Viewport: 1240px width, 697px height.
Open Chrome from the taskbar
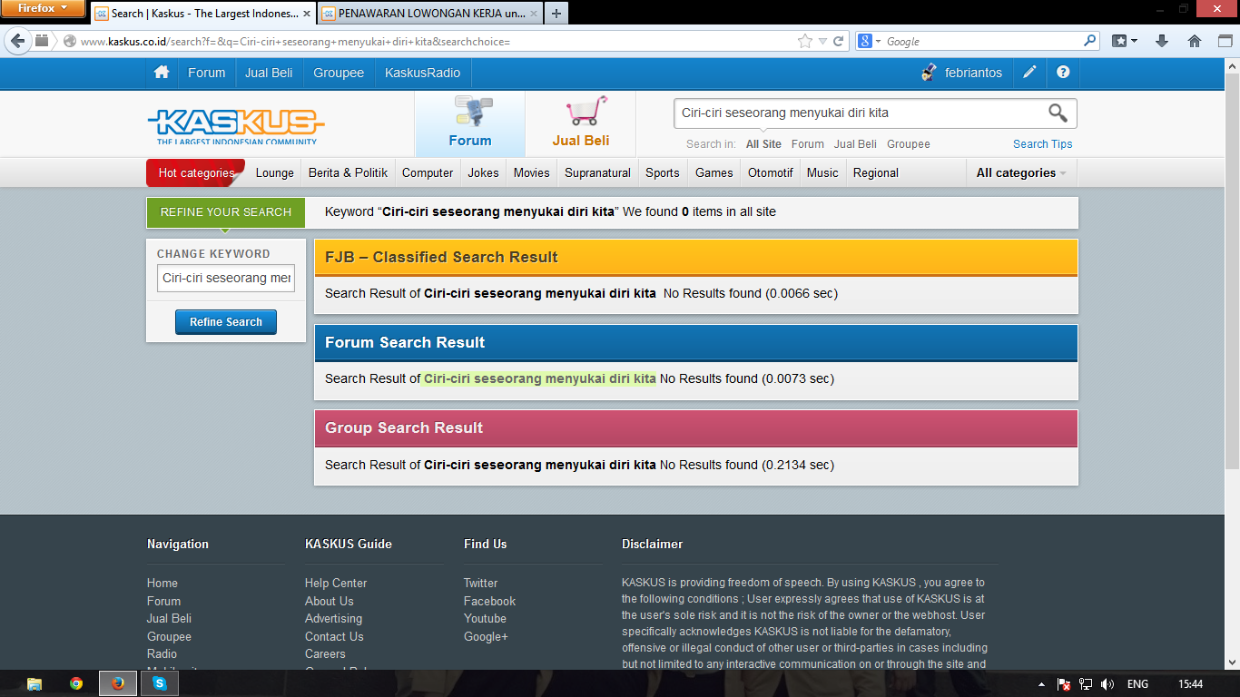pos(76,683)
